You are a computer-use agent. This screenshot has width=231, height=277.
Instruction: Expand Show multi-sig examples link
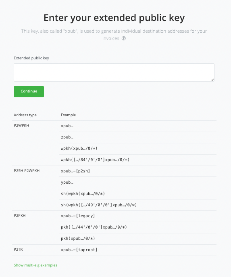tap(35, 265)
